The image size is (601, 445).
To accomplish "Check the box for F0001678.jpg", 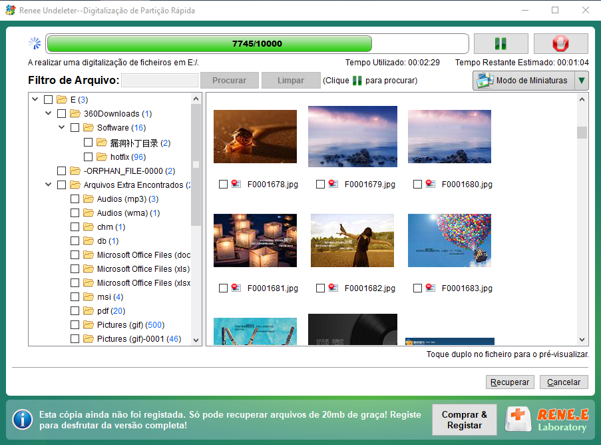I will [x=223, y=184].
